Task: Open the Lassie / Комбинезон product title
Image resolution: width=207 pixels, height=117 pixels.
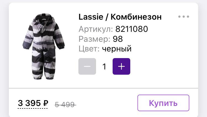Action: point(120,17)
